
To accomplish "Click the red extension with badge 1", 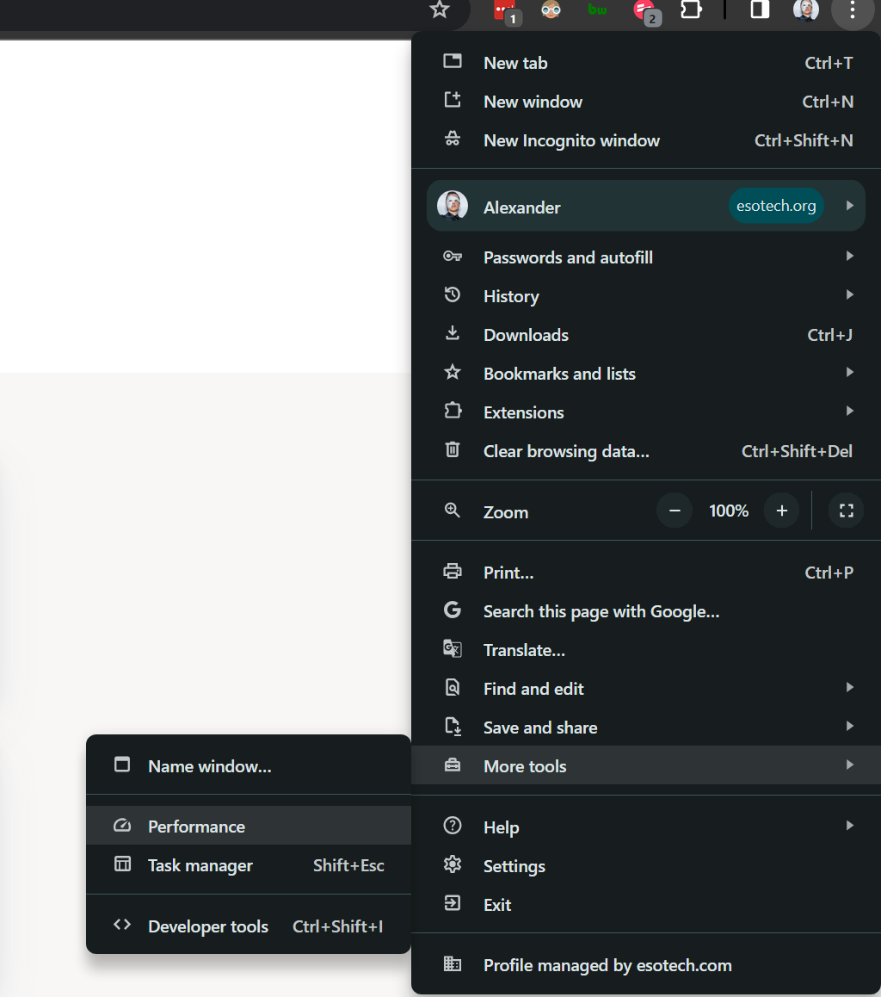I will tap(504, 11).
